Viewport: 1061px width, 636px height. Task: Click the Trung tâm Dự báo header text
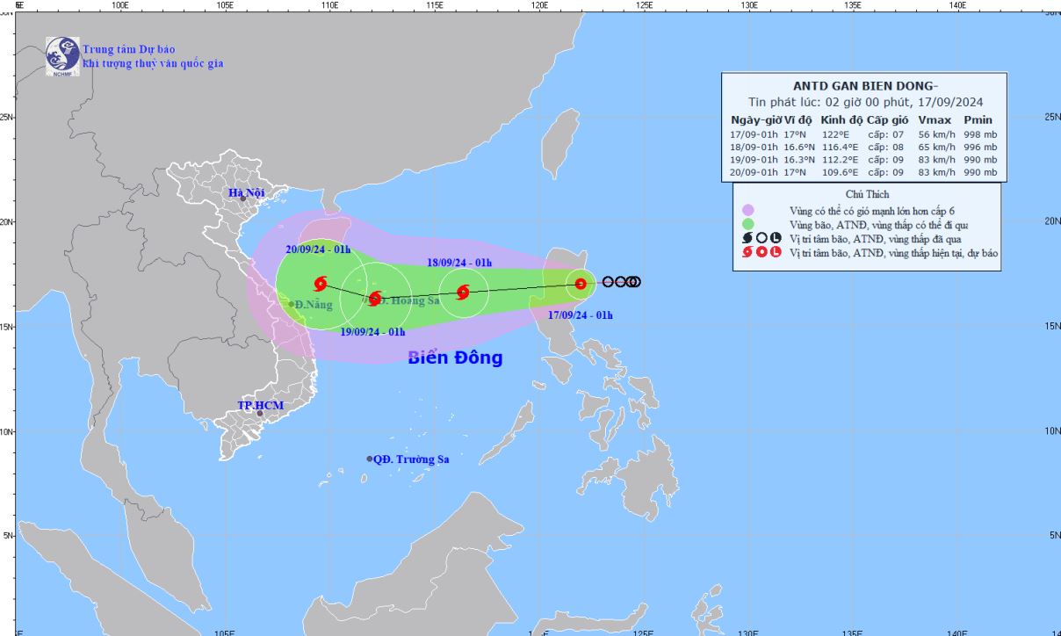[129, 49]
